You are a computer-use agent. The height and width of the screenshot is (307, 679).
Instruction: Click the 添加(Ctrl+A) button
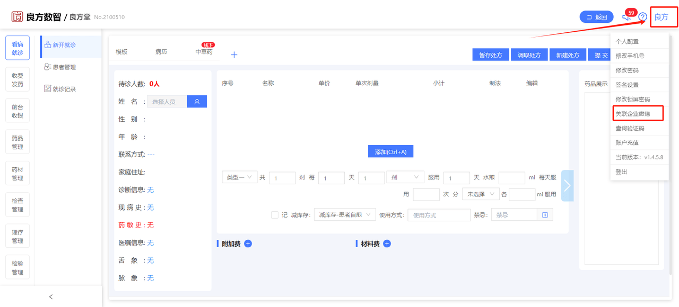pyautogui.click(x=390, y=151)
